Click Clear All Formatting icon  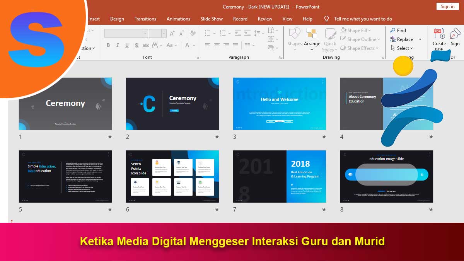[193, 33]
